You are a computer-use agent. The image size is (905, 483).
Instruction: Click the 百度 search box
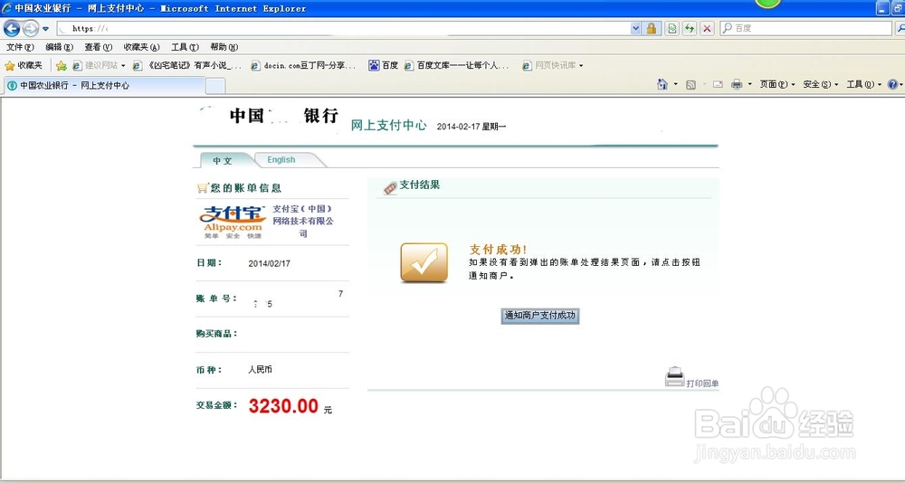coord(805,28)
